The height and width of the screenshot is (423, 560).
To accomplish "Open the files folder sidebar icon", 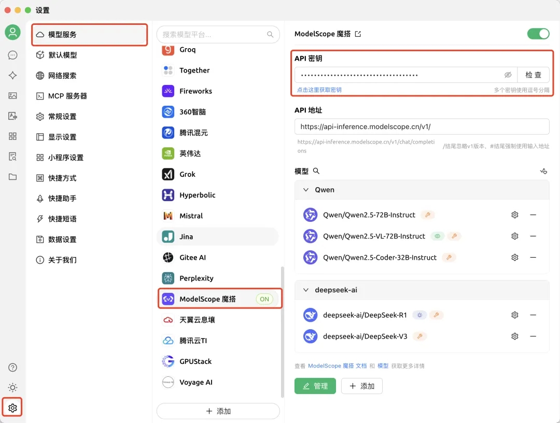I will [x=12, y=177].
